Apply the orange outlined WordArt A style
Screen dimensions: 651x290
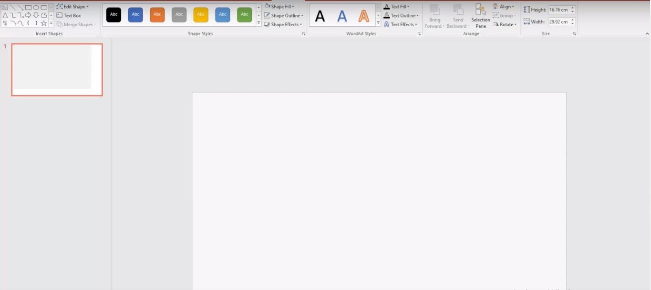click(363, 16)
